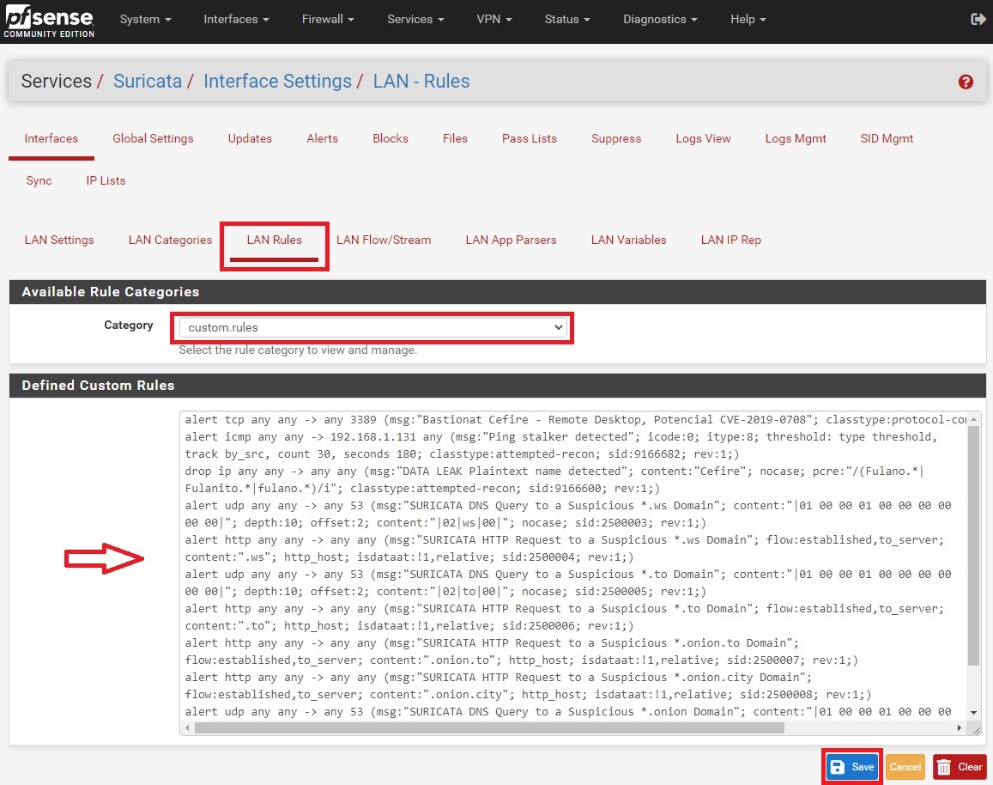This screenshot has width=993, height=785.
Task: Open the Sync tab
Action: 39,180
